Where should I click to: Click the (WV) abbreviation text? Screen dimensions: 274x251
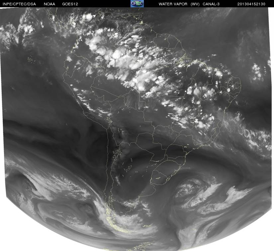(195, 4)
